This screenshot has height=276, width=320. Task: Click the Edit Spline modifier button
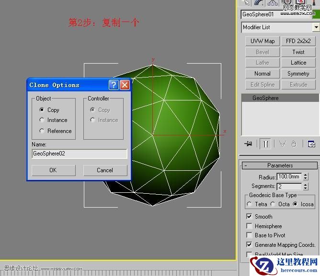[263, 85]
